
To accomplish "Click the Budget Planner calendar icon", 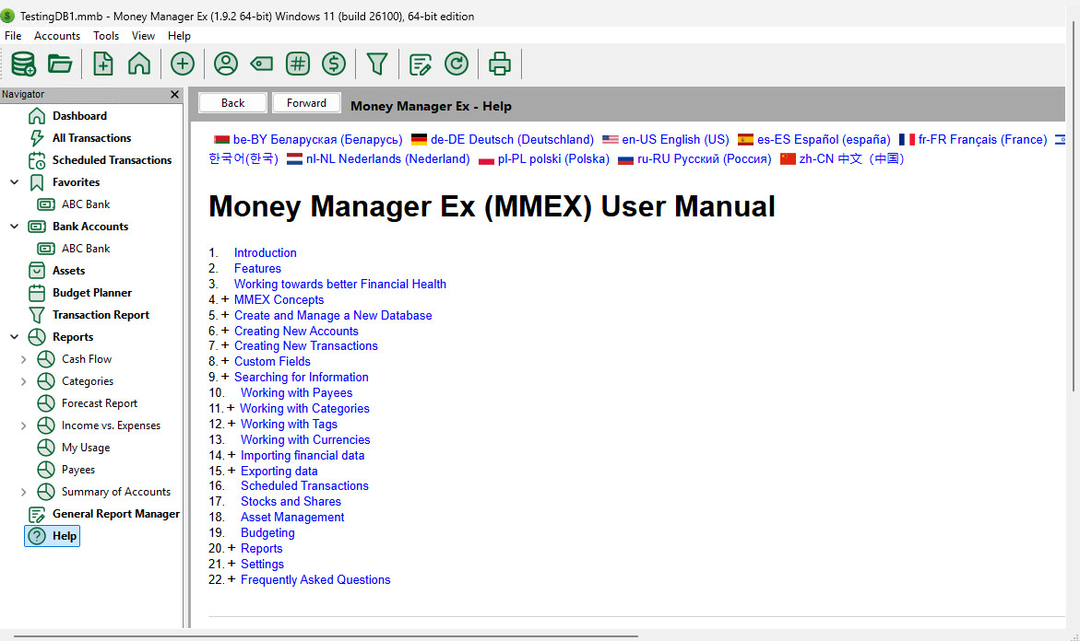I will tap(37, 293).
